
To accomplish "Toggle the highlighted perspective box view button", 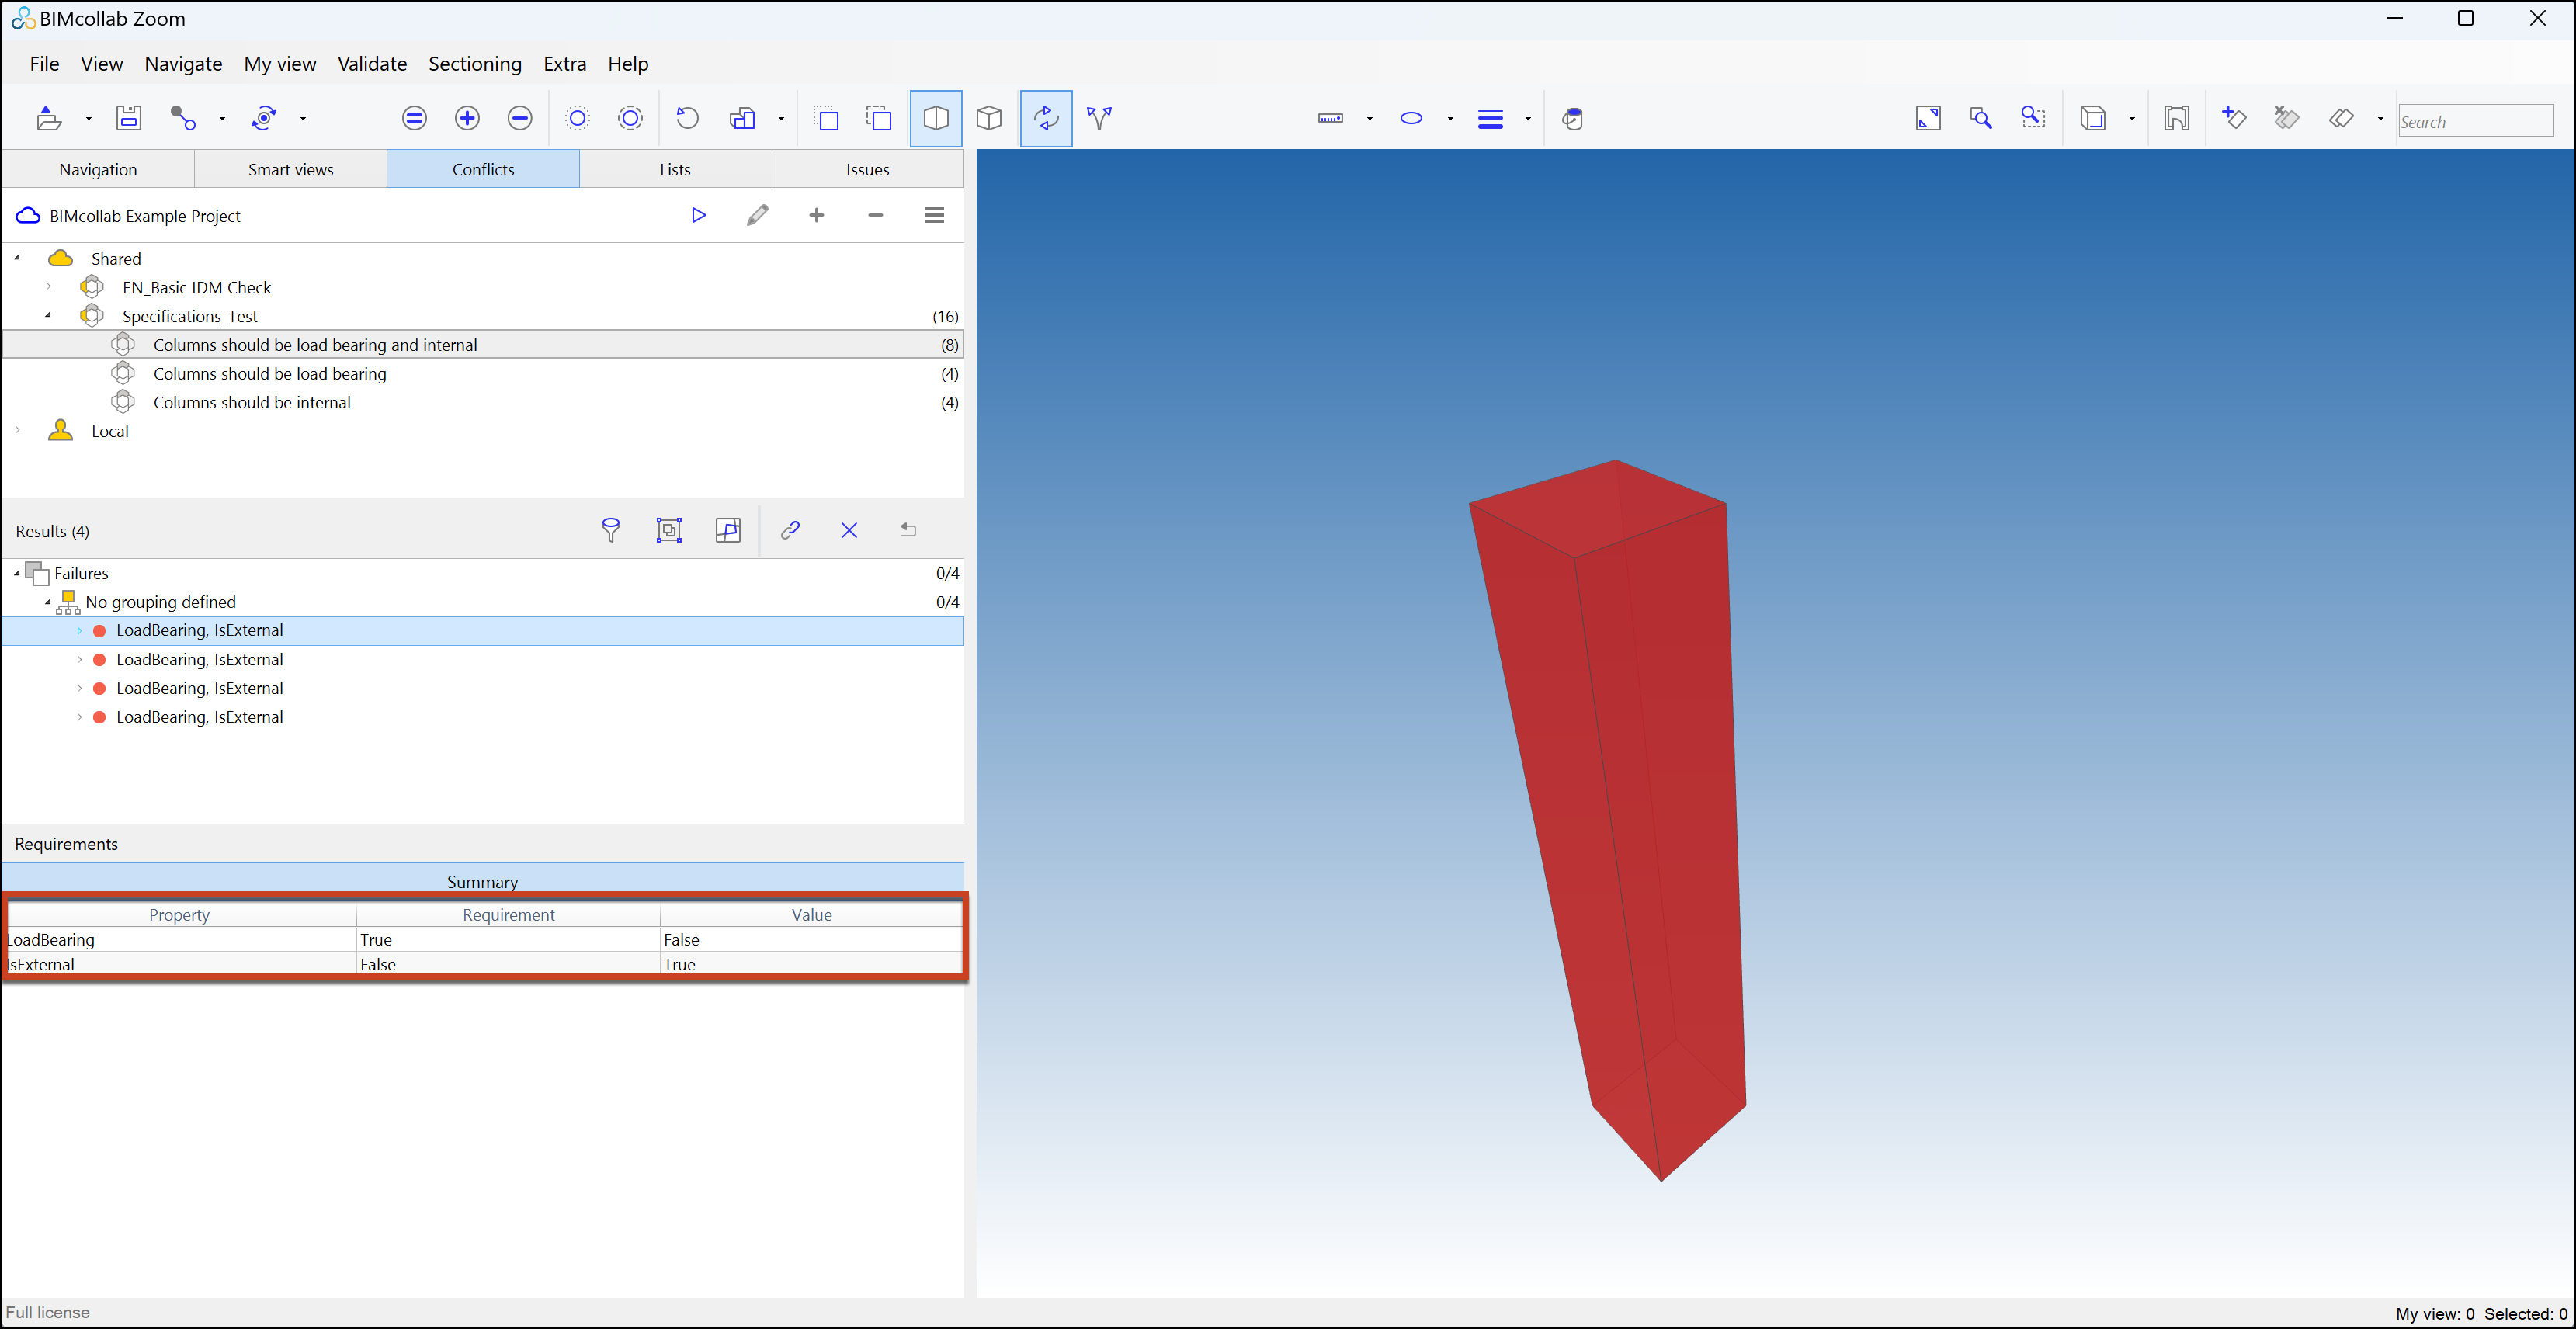I will point(936,118).
